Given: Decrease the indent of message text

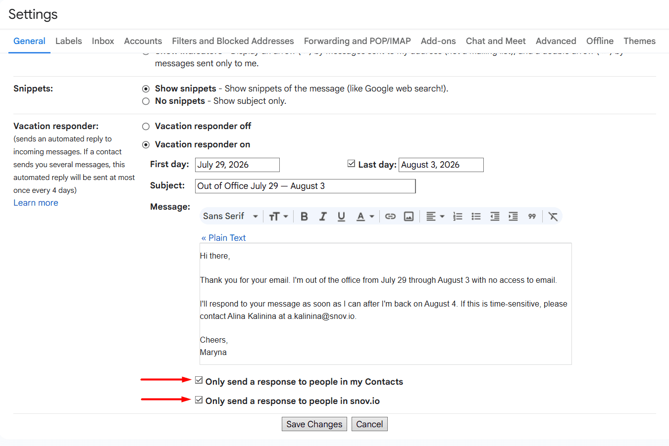Looking at the screenshot, I should point(495,217).
